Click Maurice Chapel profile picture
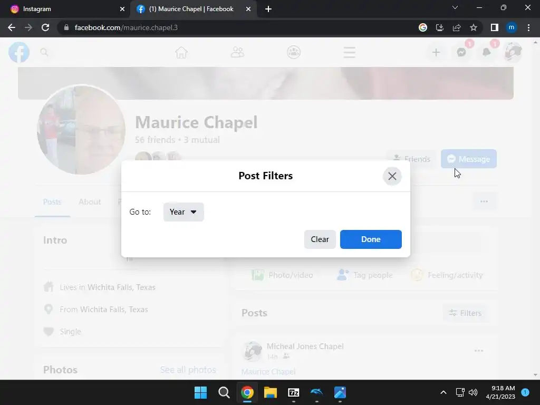 click(x=81, y=130)
